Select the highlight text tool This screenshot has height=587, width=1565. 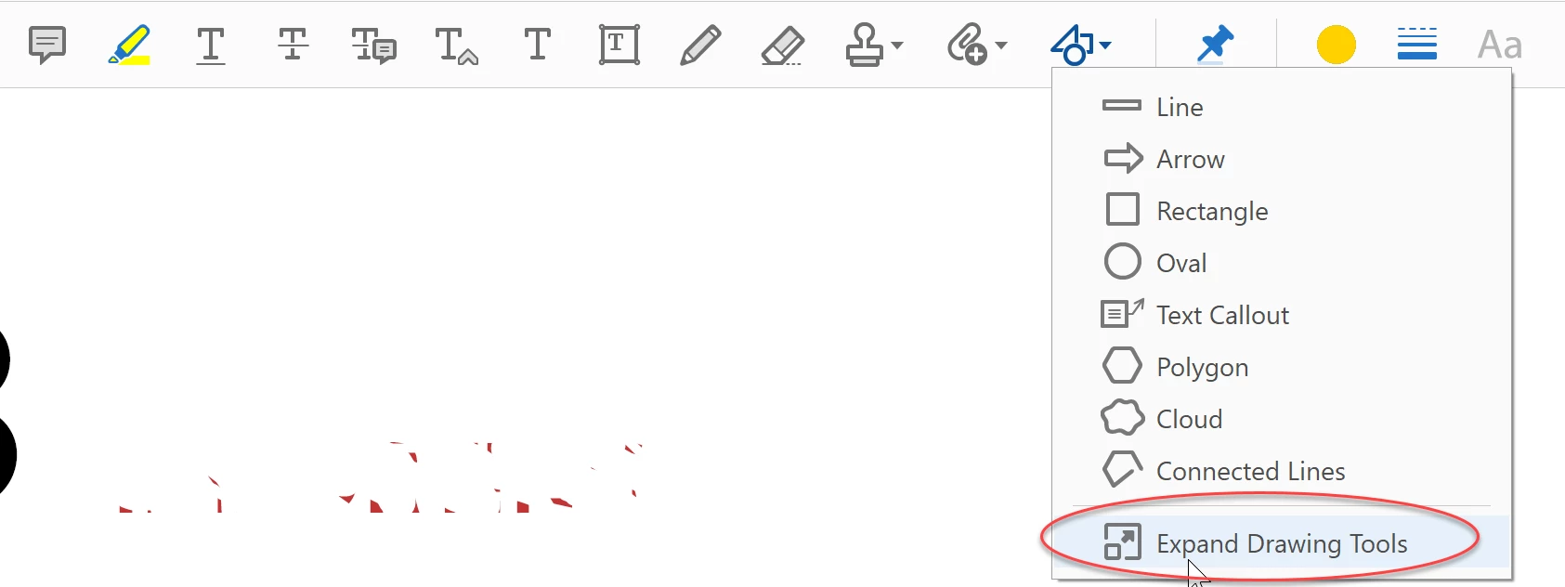129,45
